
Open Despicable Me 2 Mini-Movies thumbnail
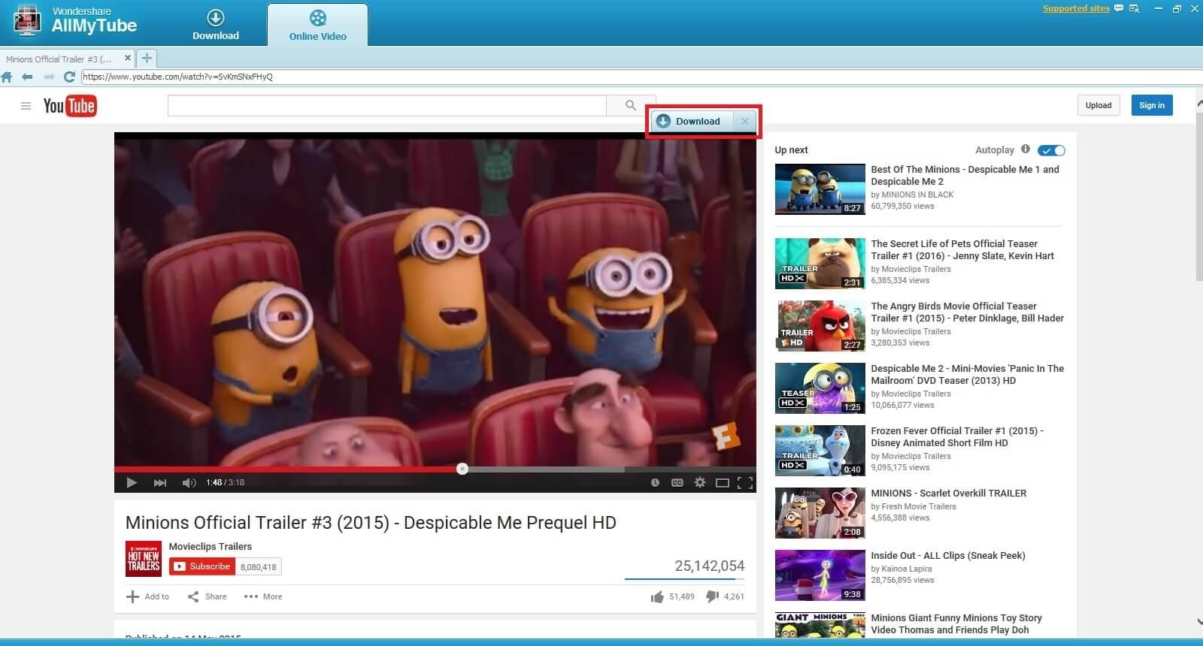(x=820, y=388)
